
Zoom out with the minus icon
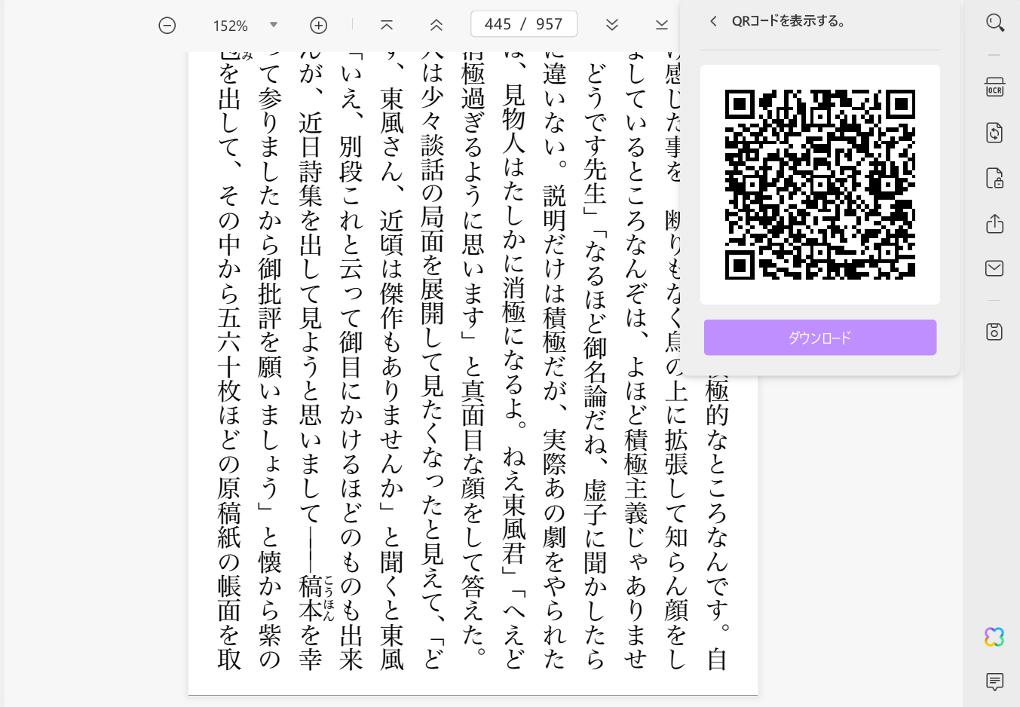coord(167,26)
